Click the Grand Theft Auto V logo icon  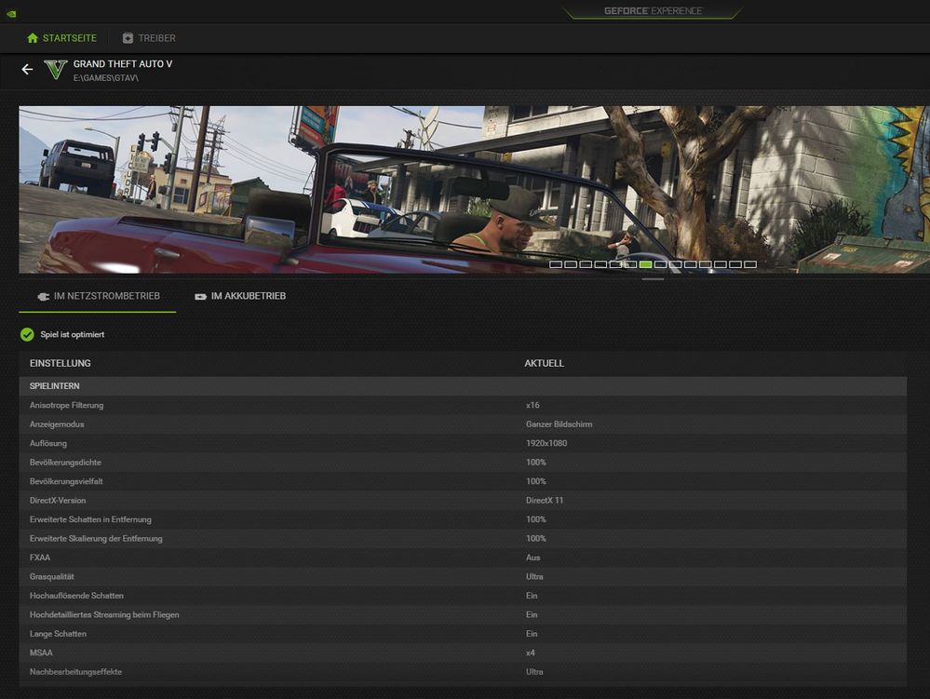click(x=56, y=70)
